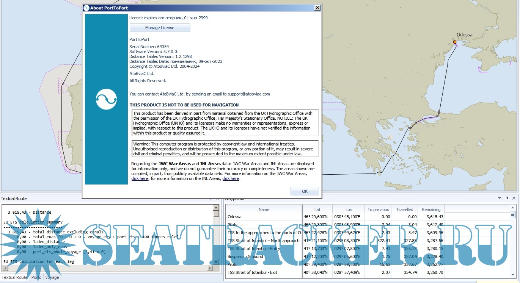Switch to the Voyage tab

(x=52, y=277)
